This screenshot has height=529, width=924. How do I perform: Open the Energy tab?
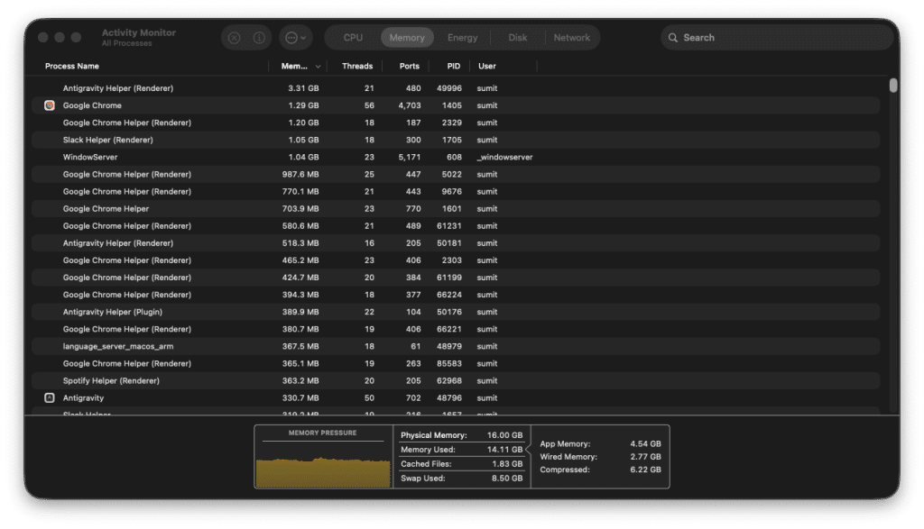462,38
